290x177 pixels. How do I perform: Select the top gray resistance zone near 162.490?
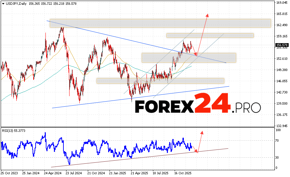coord(160,23)
